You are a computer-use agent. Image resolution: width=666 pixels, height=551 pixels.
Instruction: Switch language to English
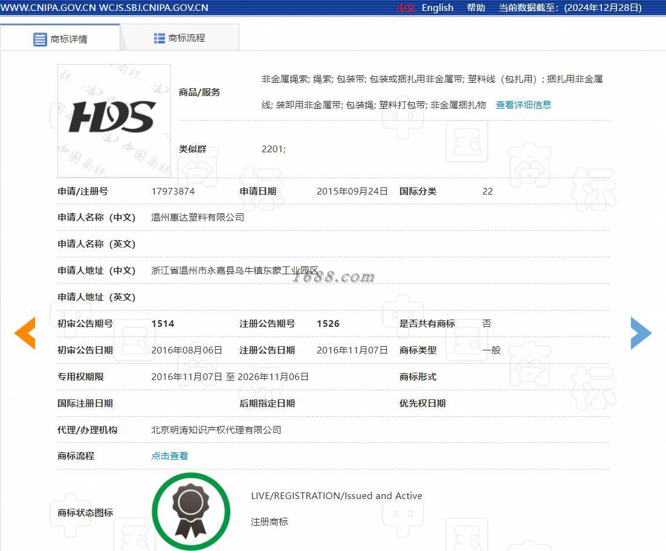[438, 8]
